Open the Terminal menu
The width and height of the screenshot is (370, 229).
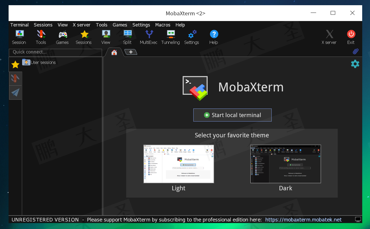pyautogui.click(x=20, y=25)
